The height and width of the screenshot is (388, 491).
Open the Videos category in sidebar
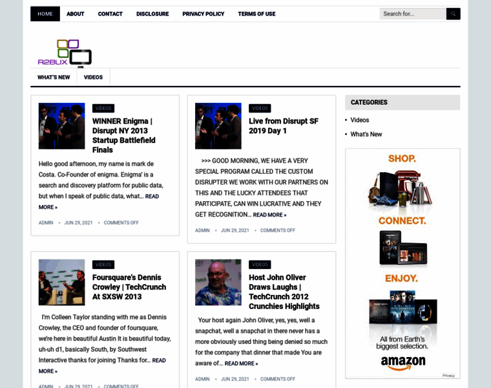(x=359, y=120)
